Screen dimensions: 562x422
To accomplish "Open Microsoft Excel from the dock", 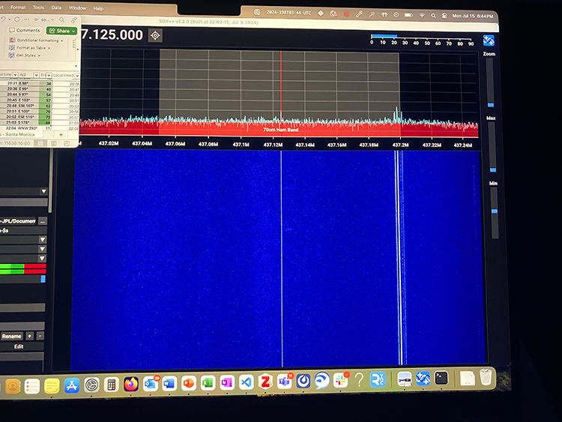I will 208,383.
